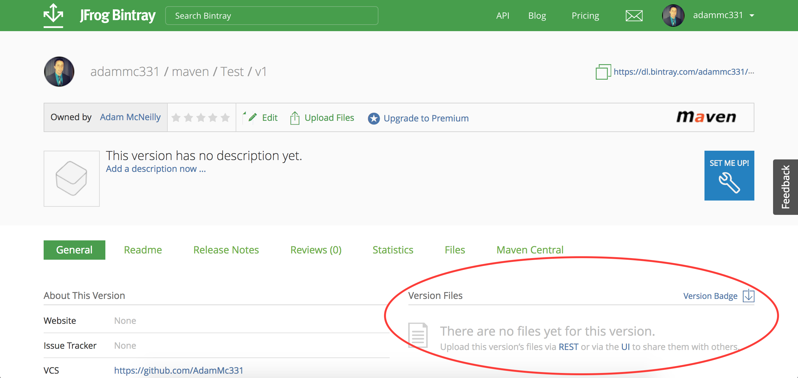Open the Maven Central tab

click(x=530, y=250)
